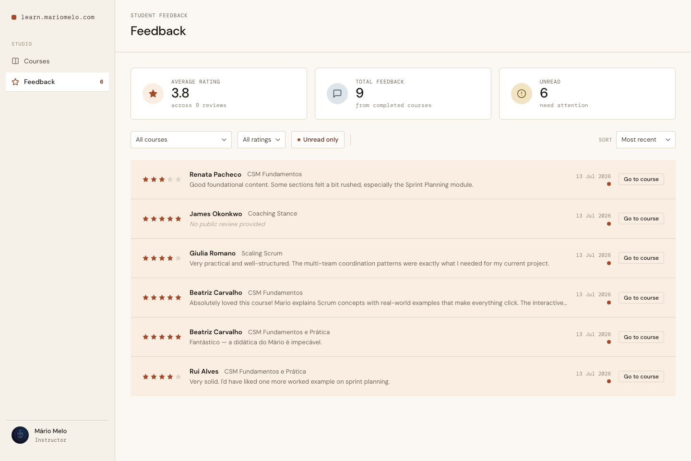This screenshot has height=461, width=691.
Task: Click the Mário Melo avatar image
Action: tap(20, 435)
